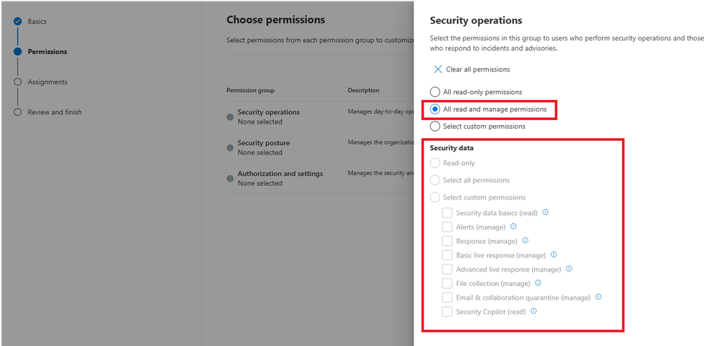Jump to Review and finish step
Image resolution: width=716 pixels, height=346 pixels.
(x=54, y=112)
